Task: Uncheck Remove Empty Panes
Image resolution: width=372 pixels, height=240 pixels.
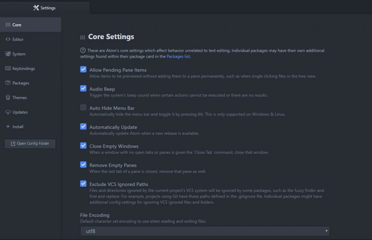Action: (x=83, y=165)
